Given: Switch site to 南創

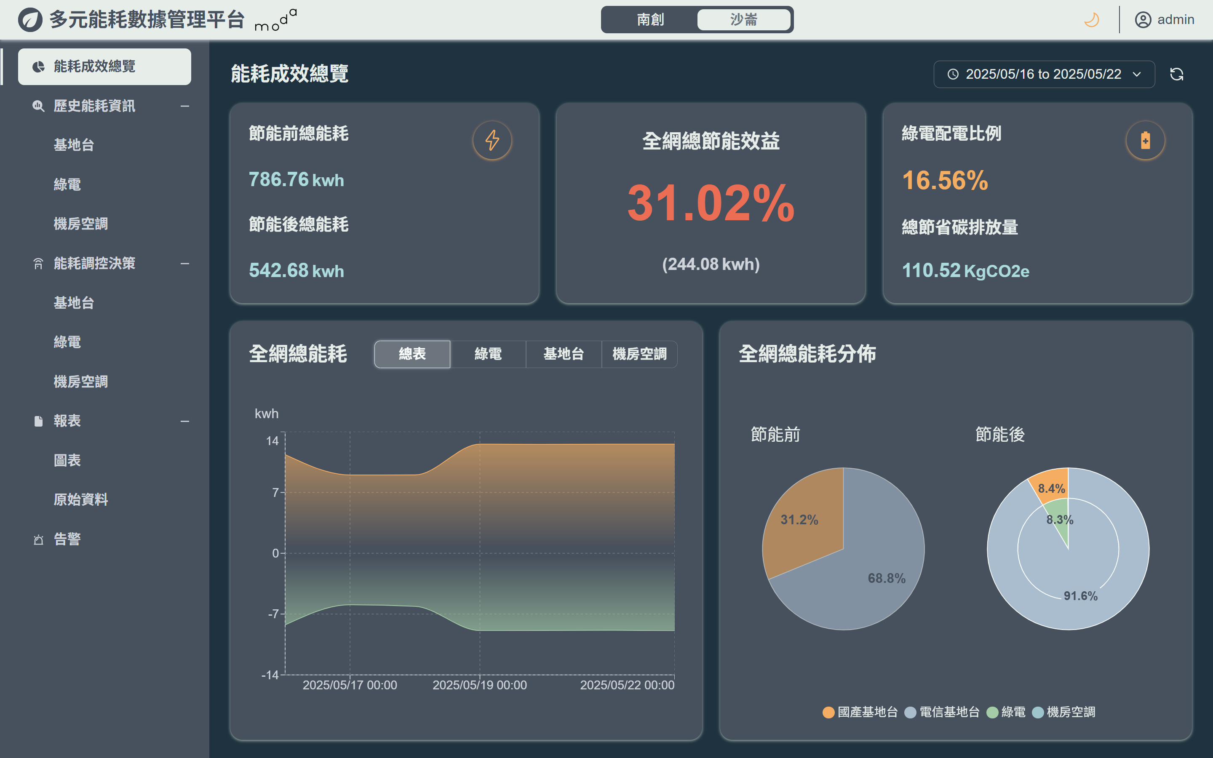Looking at the screenshot, I should pos(650,20).
